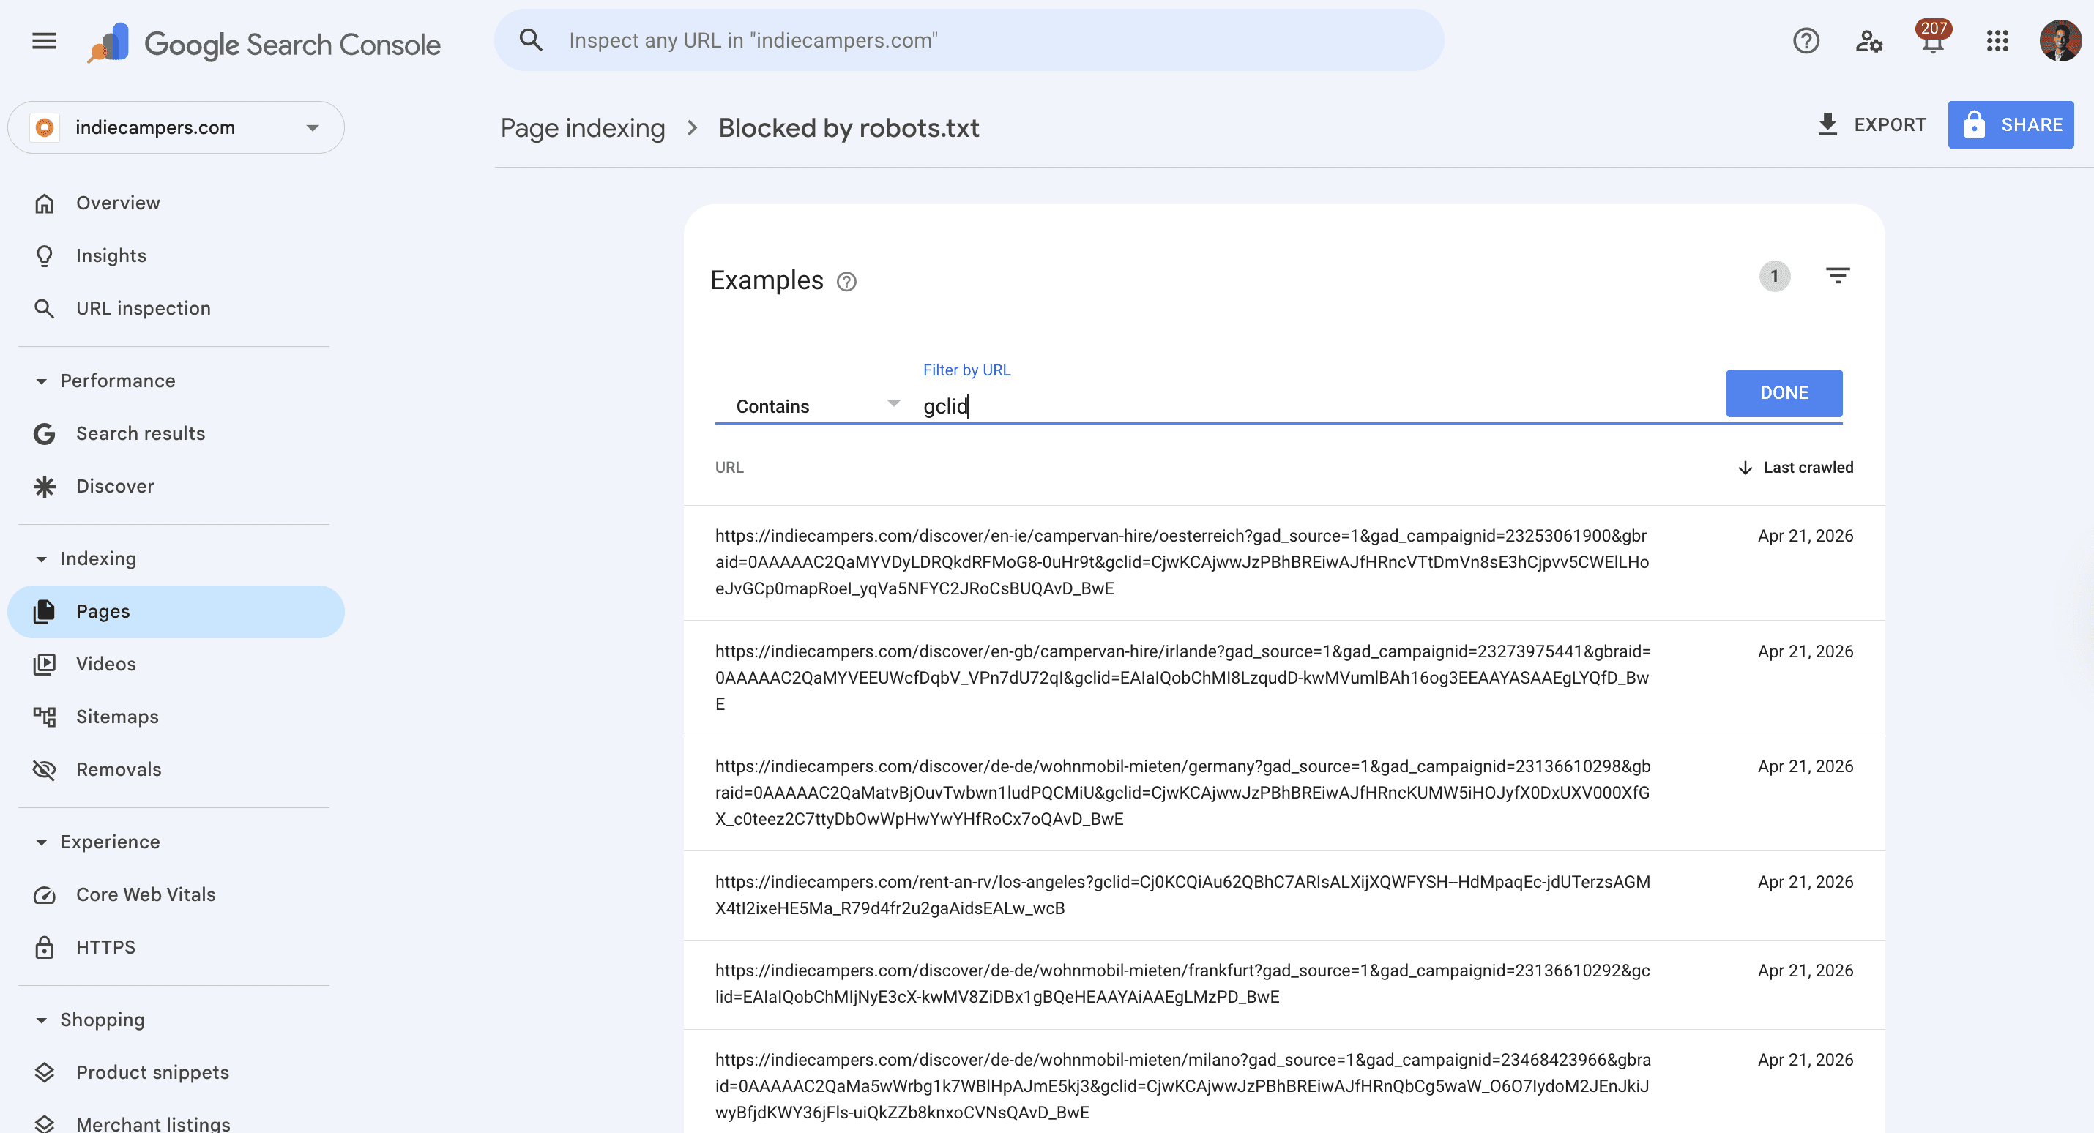Collapse the Shopping section
2094x1133 pixels.
pyautogui.click(x=41, y=1021)
